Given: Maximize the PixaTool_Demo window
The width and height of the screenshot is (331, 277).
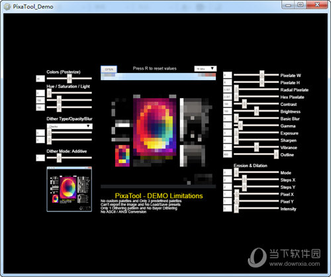Looking at the screenshot, I should [x=301, y=5].
